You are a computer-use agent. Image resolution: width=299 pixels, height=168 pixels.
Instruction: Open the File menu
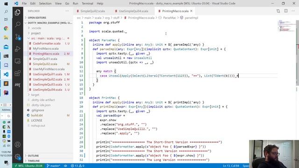click(24, 3)
